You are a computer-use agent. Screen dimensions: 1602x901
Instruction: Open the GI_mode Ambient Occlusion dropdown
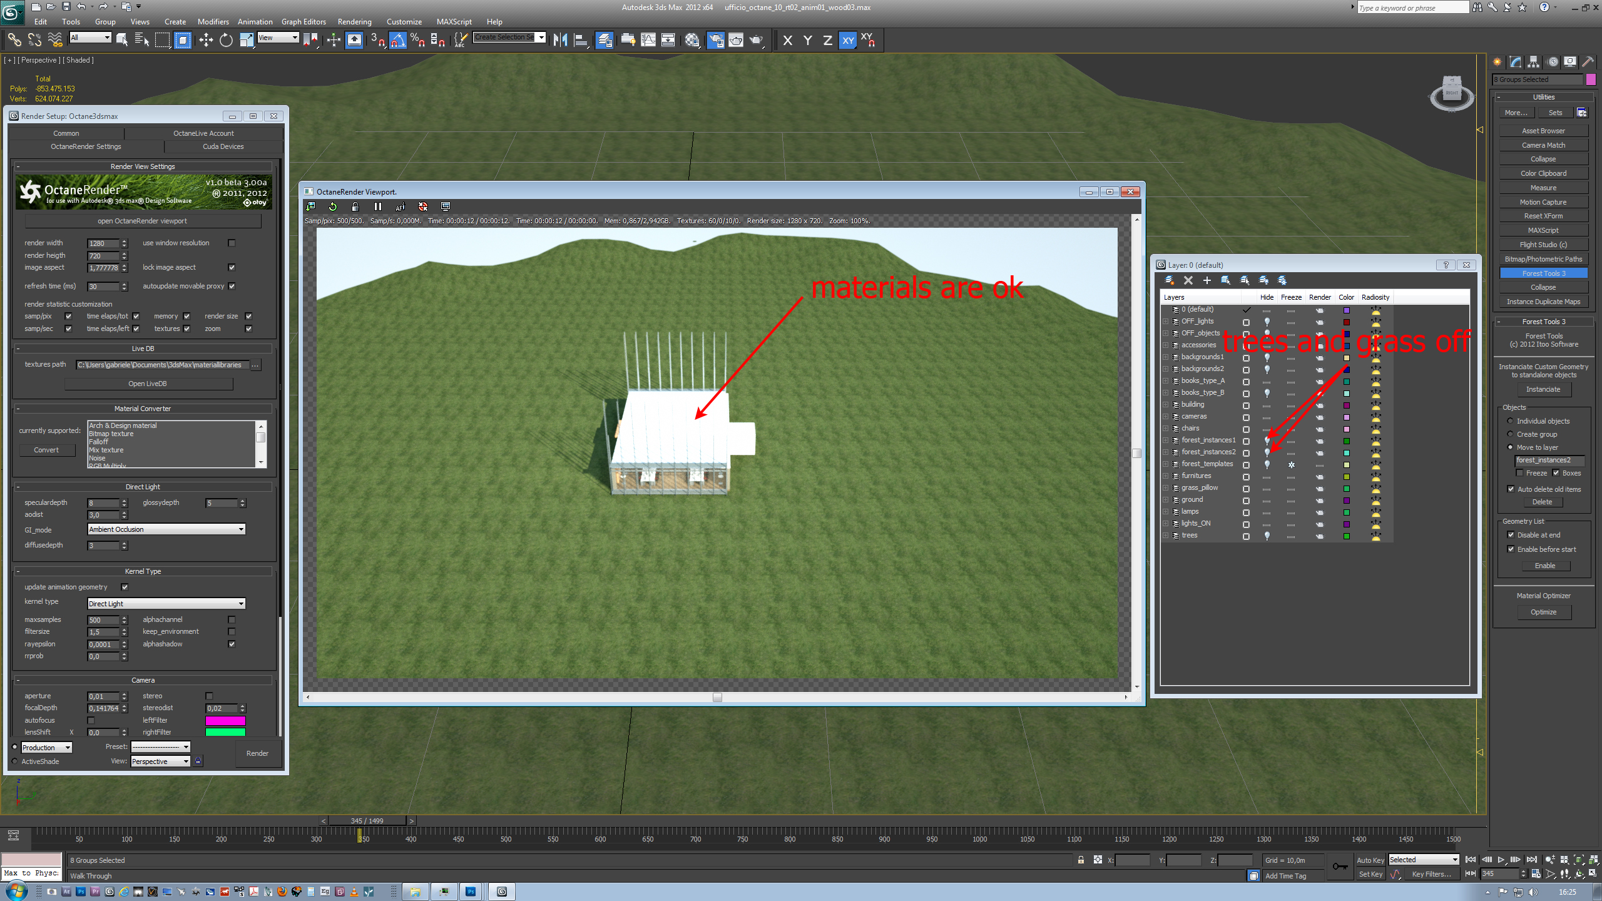[166, 529]
